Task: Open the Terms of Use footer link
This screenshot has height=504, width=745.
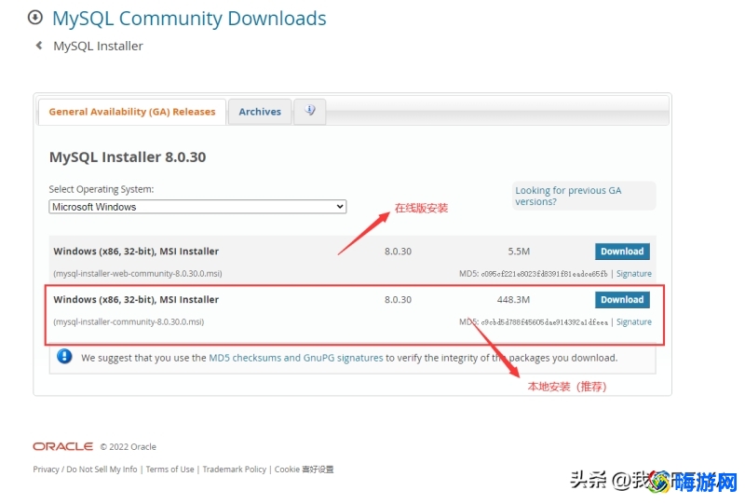Action: [169, 470]
